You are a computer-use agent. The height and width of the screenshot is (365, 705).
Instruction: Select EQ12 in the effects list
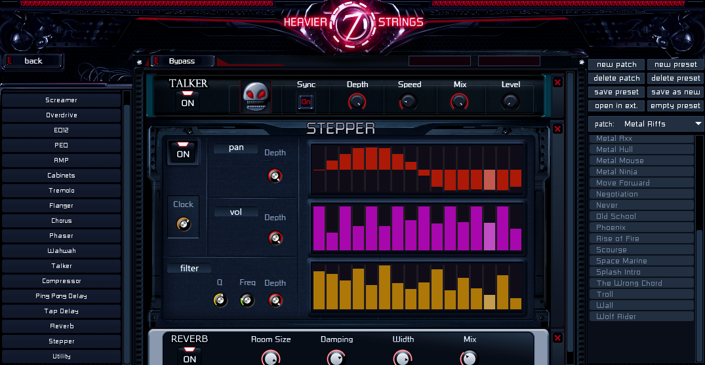pyautogui.click(x=62, y=130)
